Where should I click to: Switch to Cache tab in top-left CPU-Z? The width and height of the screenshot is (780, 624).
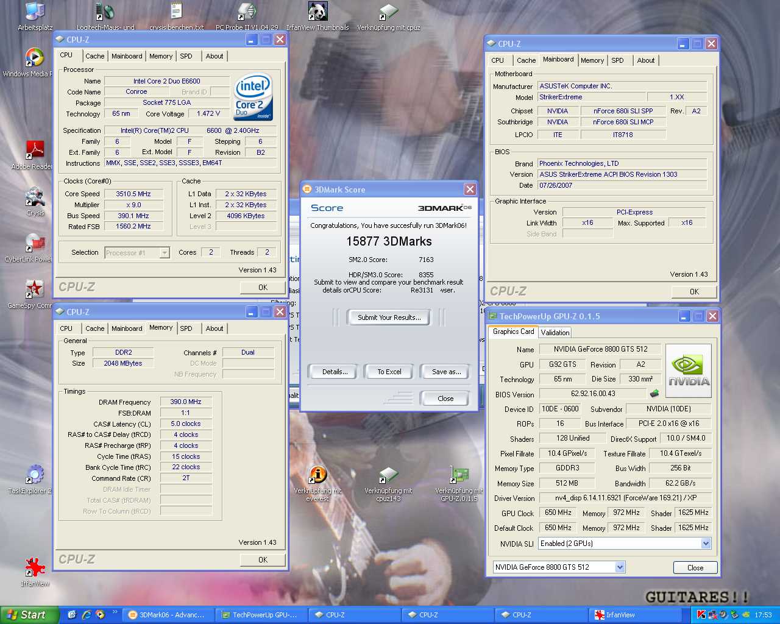pyautogui.click(x=94, y=56)
